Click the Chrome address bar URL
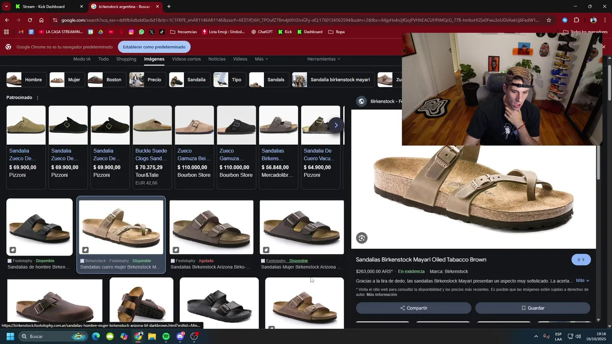This screenshot has height=344, width=612. (300, 20)
